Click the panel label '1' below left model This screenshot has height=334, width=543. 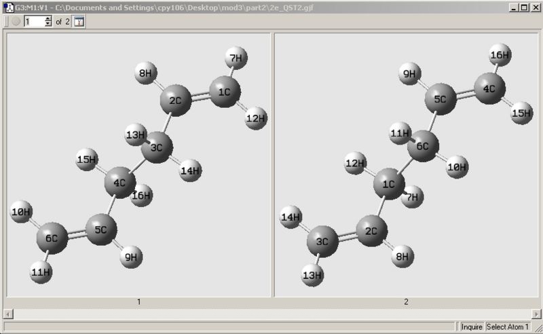point(139,302)
